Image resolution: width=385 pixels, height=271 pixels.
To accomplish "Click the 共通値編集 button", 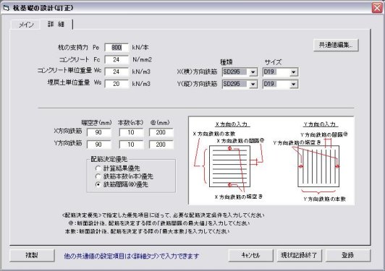I will coord(336,45).
